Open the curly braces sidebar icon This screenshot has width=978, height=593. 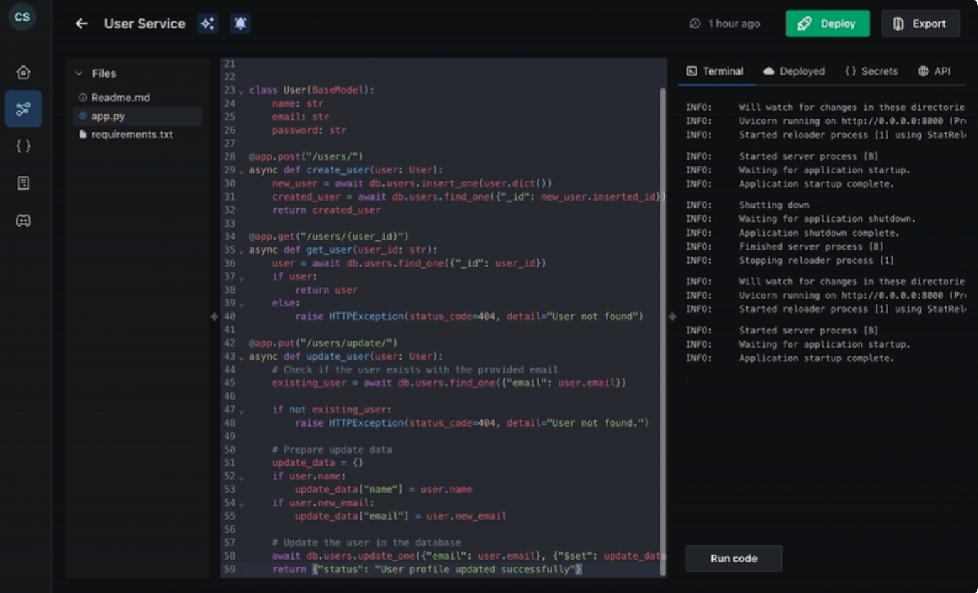[23, 146]
